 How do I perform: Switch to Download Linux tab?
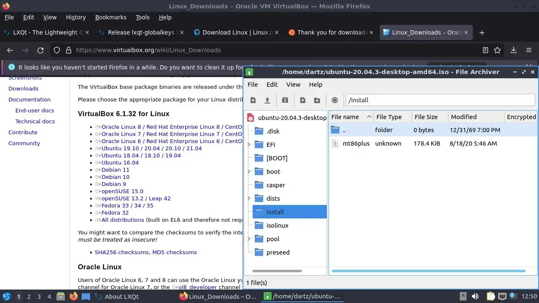pos(237,32)
